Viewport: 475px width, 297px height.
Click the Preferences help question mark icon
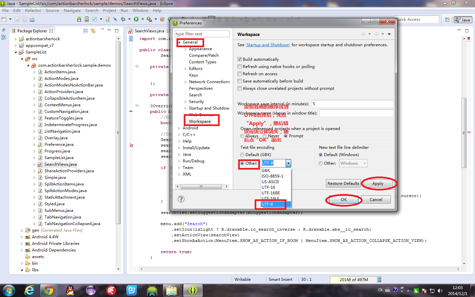click(x=181, y=199)
